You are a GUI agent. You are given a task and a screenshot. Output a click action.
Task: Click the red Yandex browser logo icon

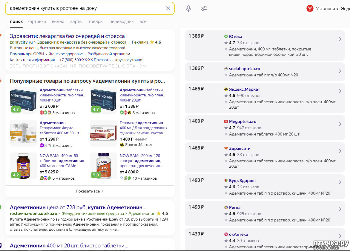[310, 8]
